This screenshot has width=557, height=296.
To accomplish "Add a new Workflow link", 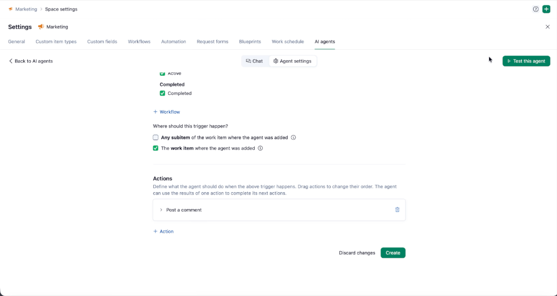I will (167, 112).
